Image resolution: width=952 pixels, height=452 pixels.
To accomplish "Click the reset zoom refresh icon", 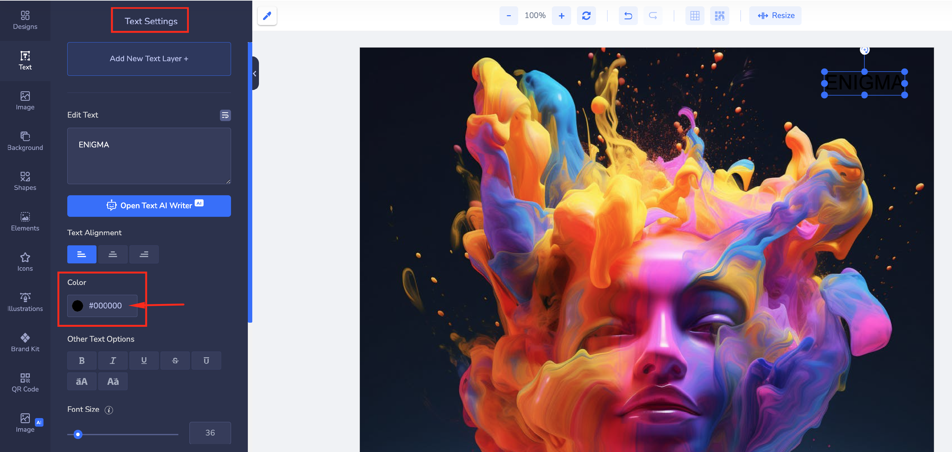I will 586,16.
